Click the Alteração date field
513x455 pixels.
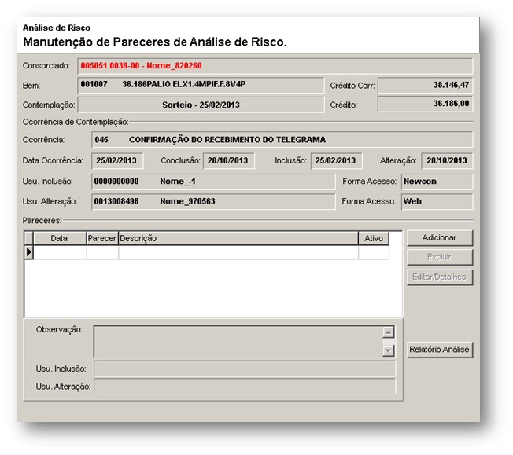click(447, 161)
